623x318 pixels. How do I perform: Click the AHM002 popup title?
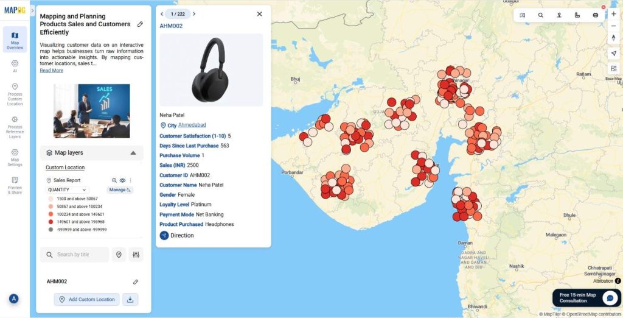[x=171, y=26]
